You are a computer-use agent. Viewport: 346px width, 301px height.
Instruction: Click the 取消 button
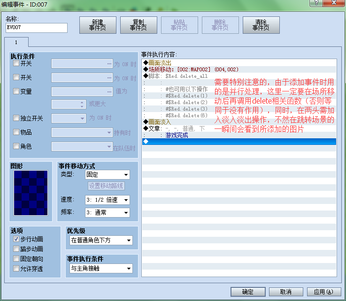[x=286, y=292]
